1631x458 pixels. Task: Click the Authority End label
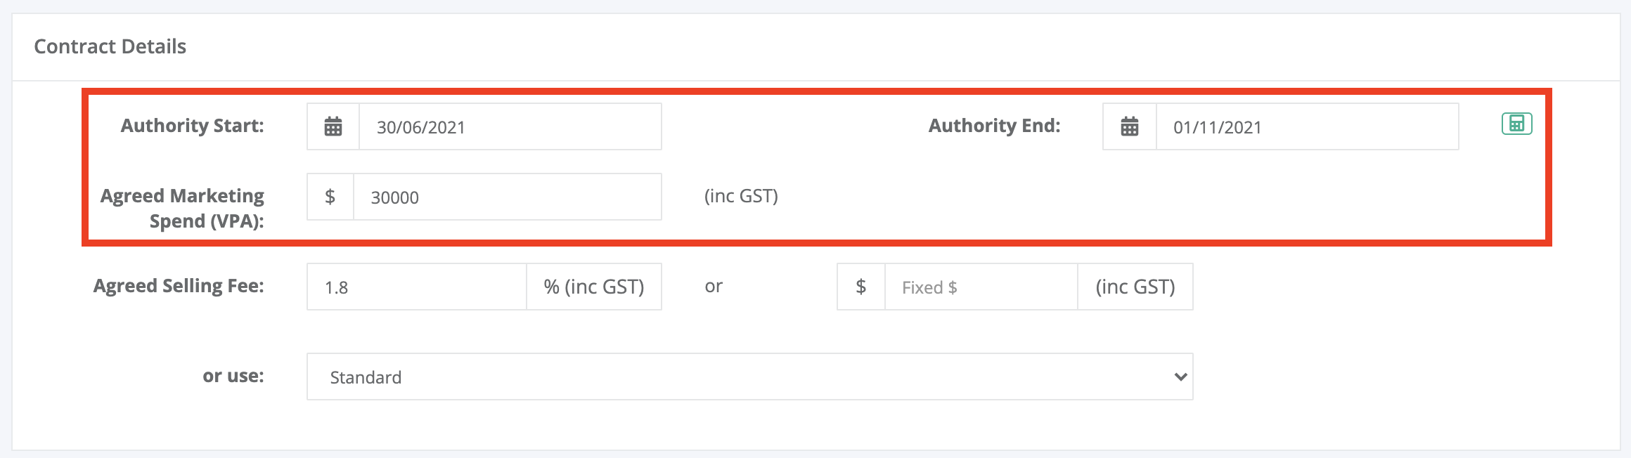pyautogui.click(x=994, y=126)
